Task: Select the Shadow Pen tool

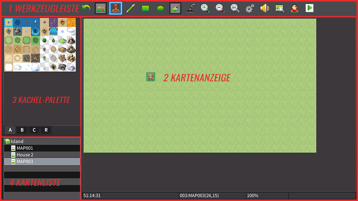Action: click(x=190, y=8)
